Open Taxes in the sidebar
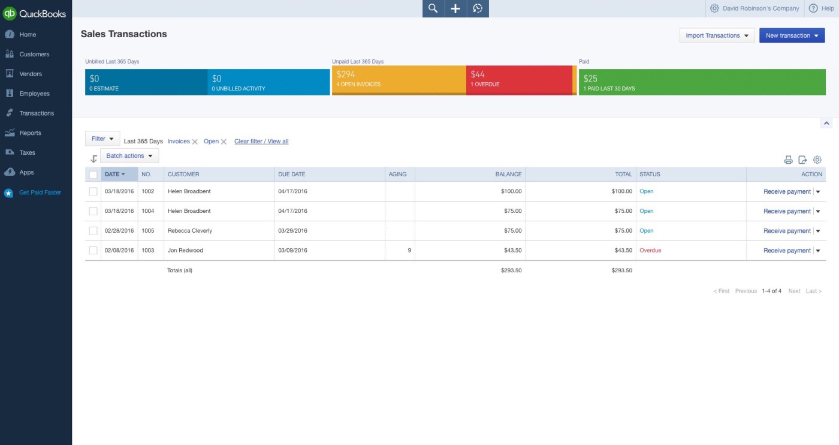 click(28, 153)
